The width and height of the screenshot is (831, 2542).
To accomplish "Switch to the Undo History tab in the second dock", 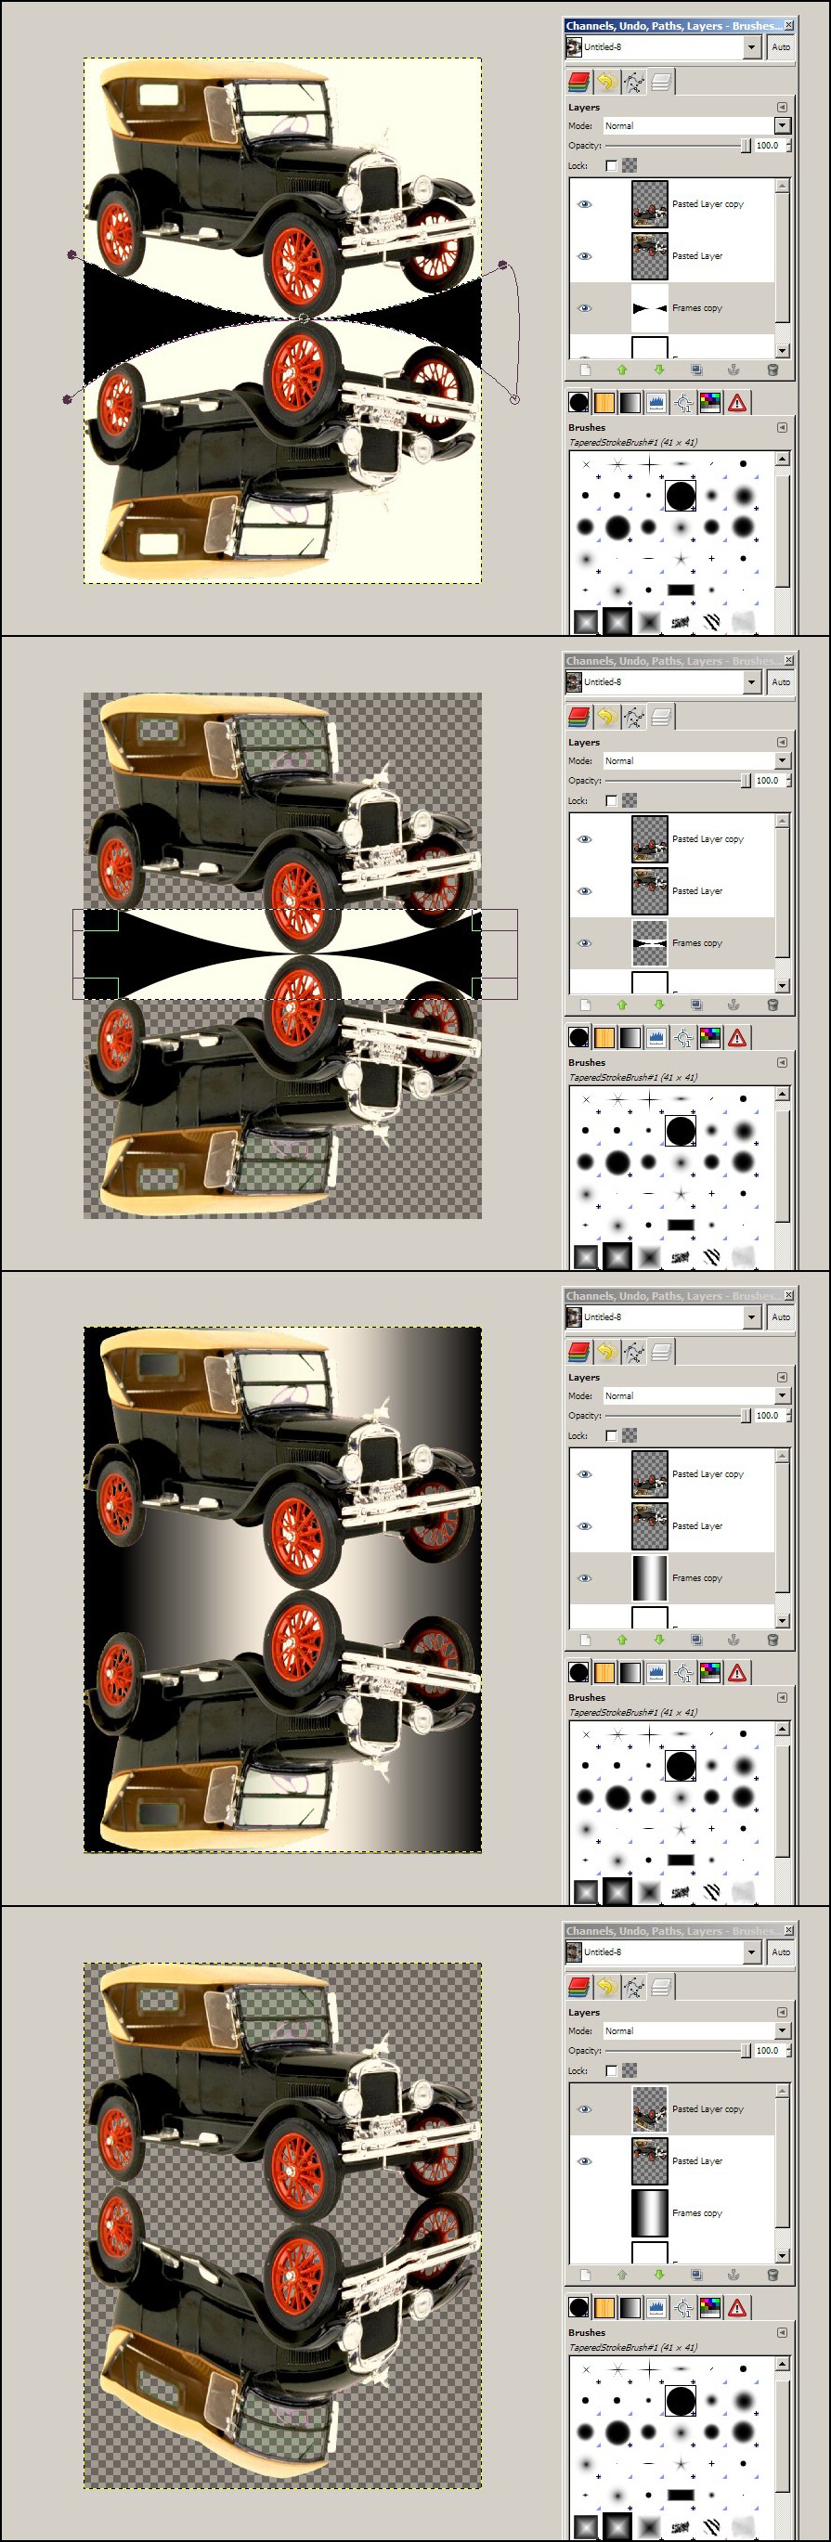I will [x=606, y=718].
